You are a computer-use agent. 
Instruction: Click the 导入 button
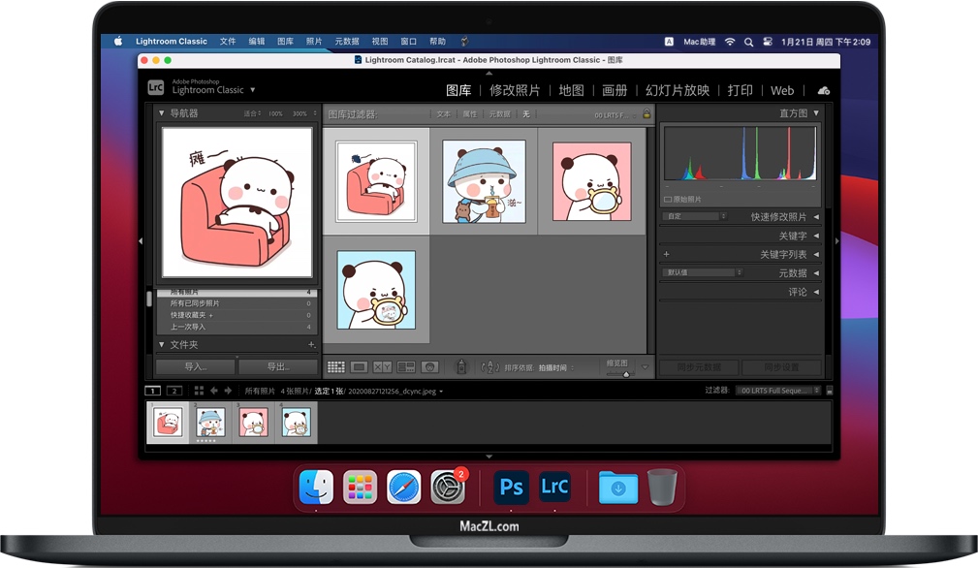pos(194,366)
